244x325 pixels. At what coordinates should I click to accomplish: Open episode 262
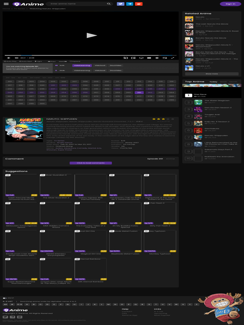coord(150,93)
